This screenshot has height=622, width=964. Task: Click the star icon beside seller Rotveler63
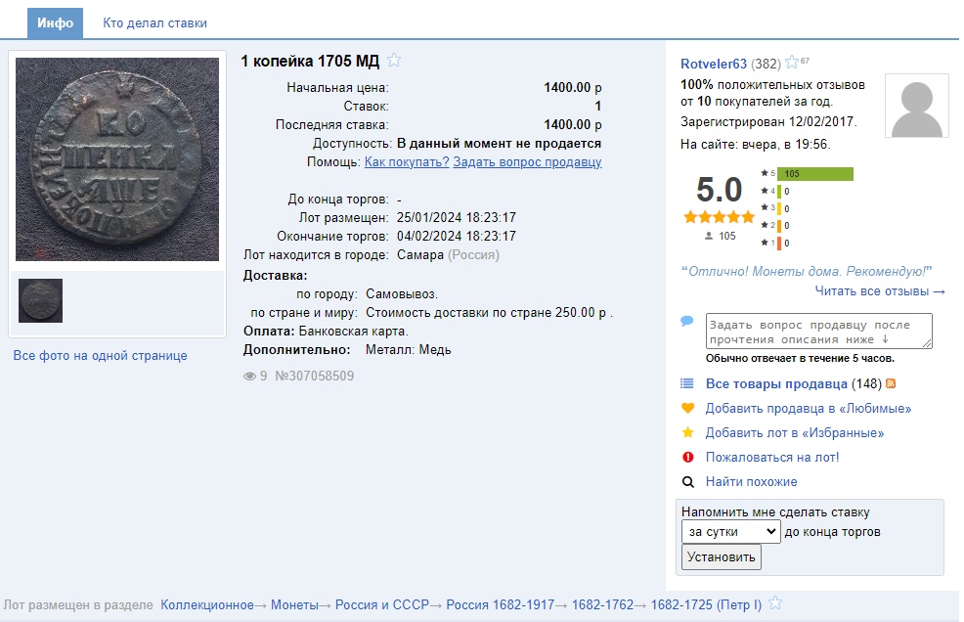(x=793, y=64)
